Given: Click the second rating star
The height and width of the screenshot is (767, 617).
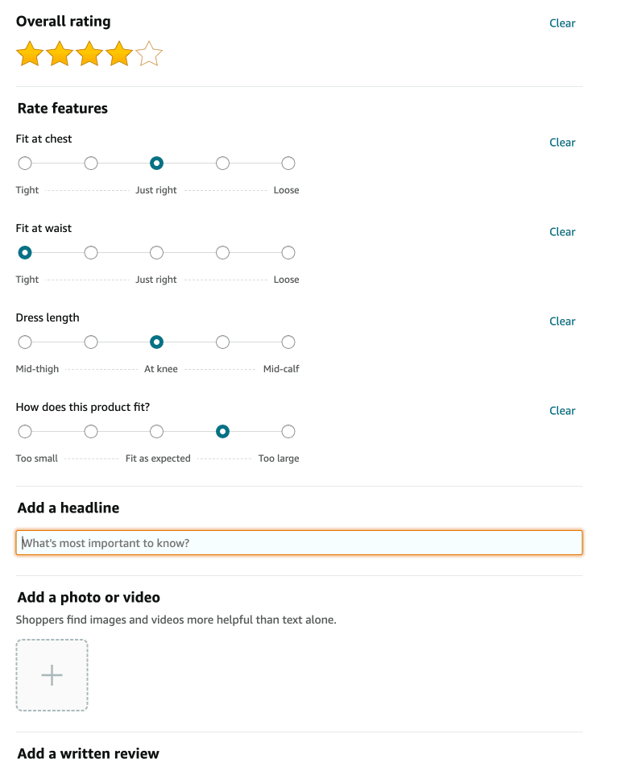Looking at the screenshot, I should click(x=60, y=55).
